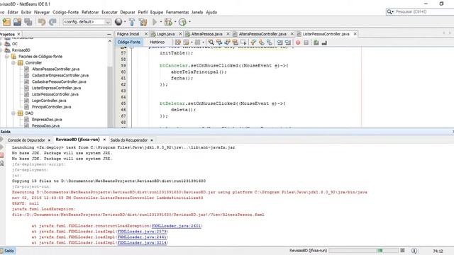Follow FXMLLoader.java:2601 stack trace link
The width and height of the screenshot is (454, 255).
point(177,226)
